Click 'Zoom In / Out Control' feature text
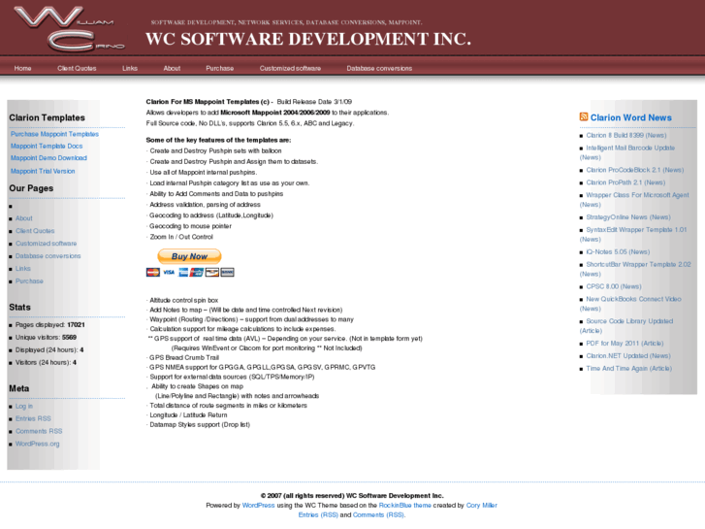This screenshot has height=529, width=705. point(181,237)
